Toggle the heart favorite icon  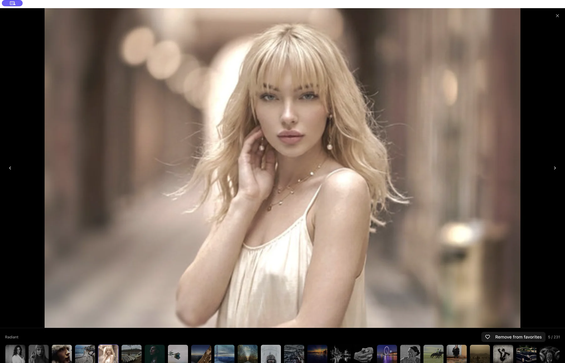(x=487, y=337)
